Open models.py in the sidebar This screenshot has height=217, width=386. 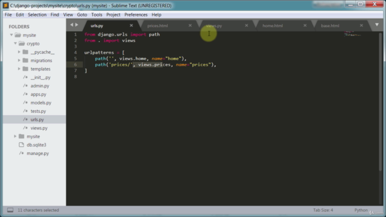[x=41, y=102]
